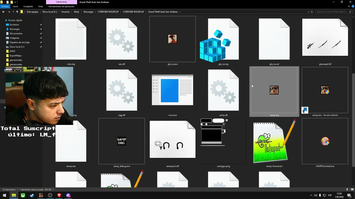The height and width of the screenshot is (199, 355).
Task: Show hidden system tray icons
Action: pos(311,195)
